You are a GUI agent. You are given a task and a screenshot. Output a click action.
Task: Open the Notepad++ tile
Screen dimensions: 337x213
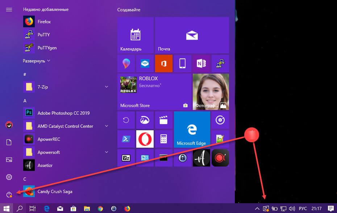pos(220,139)
